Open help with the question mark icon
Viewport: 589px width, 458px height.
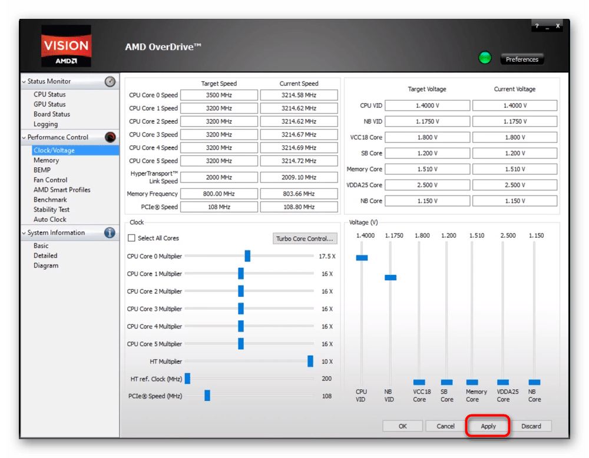tap(537, 26)
